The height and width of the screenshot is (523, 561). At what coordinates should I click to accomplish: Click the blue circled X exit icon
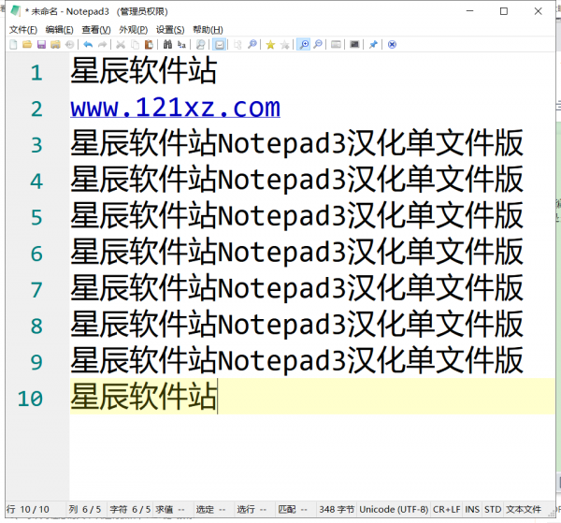point(392,44)
